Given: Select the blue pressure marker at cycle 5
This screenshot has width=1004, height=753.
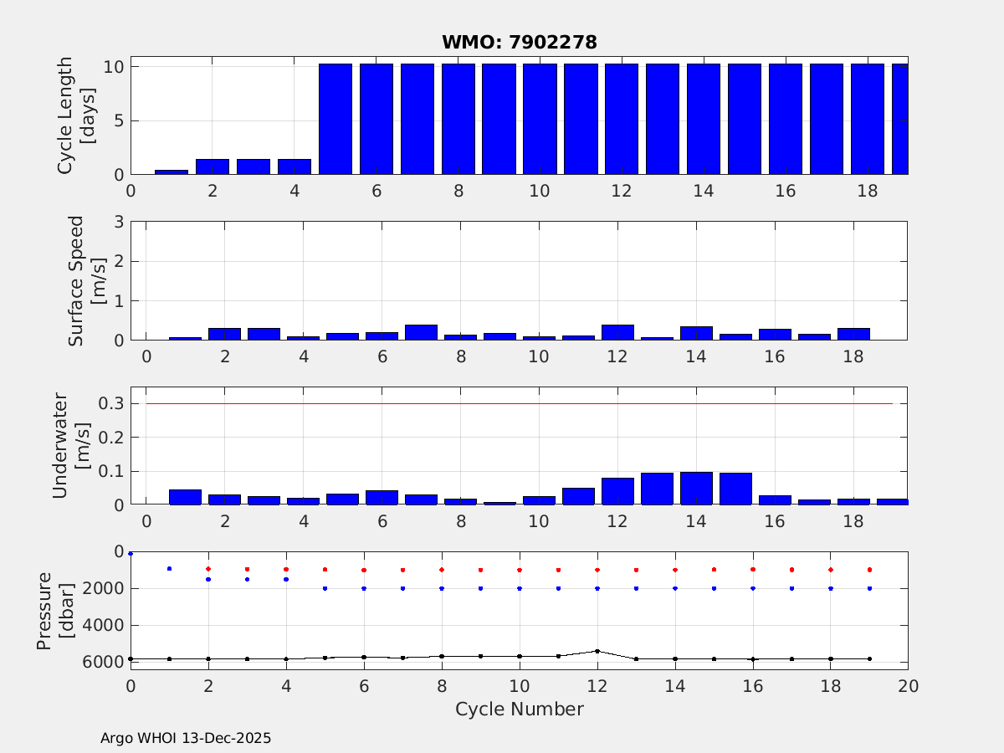Looking at the screenshot, I should 325,588.
